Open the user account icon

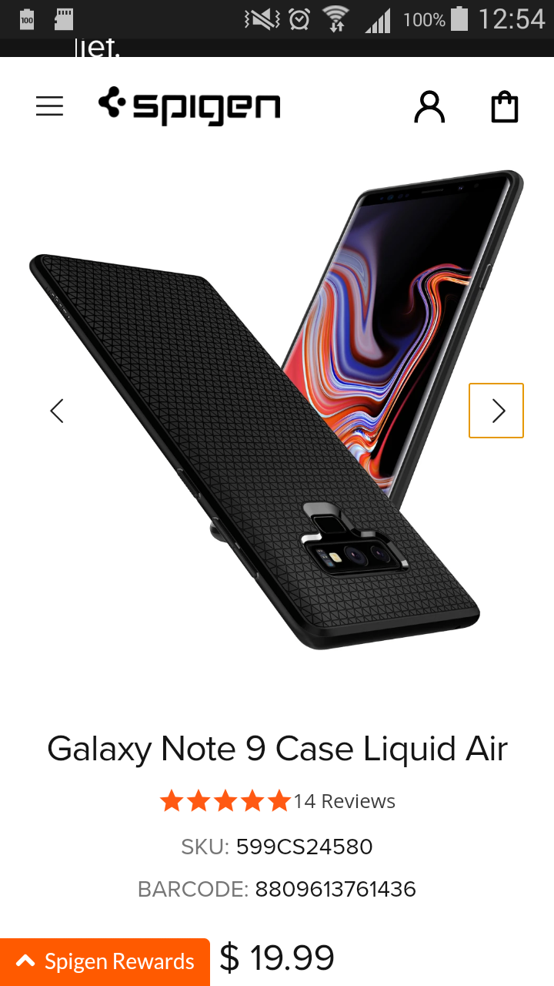click(429, 107)
